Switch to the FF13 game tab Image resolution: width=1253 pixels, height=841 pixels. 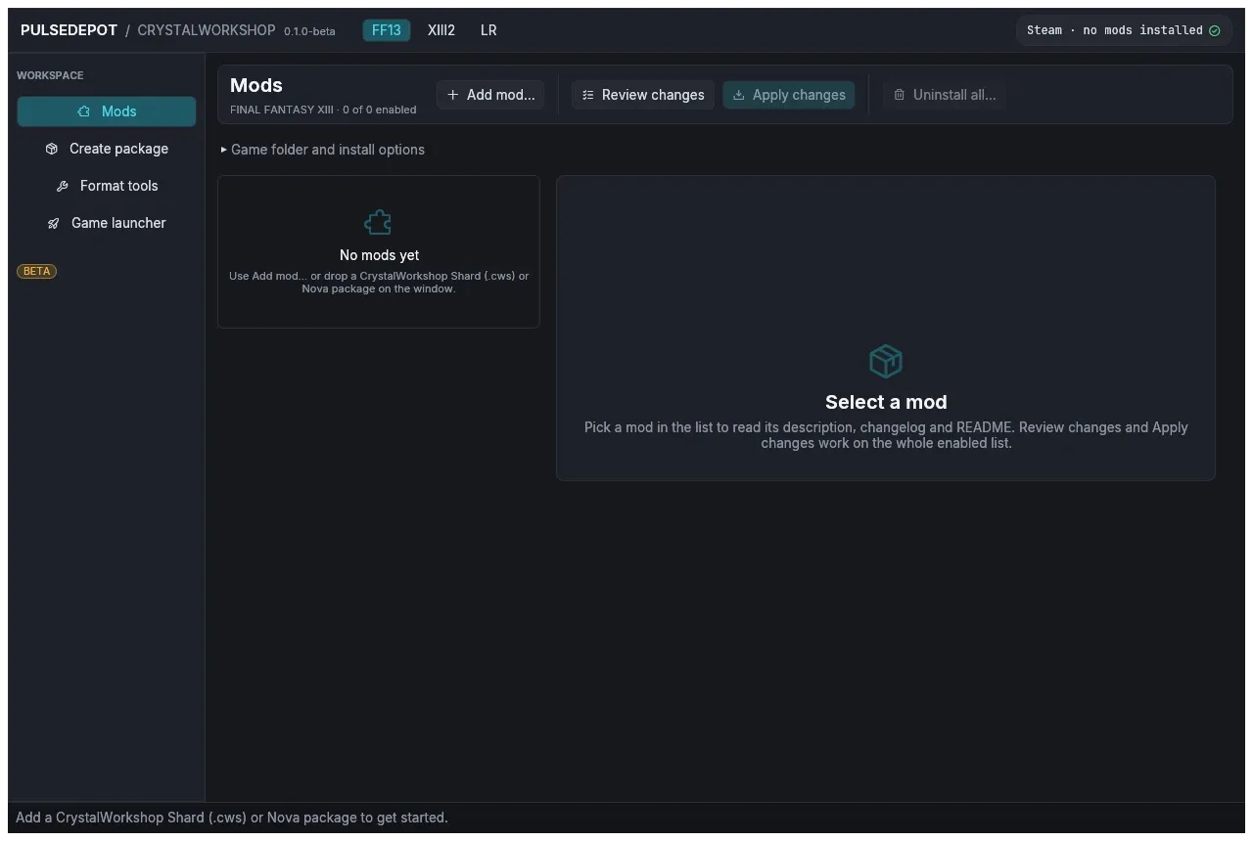pyautogui.click(x=387, y=30)
